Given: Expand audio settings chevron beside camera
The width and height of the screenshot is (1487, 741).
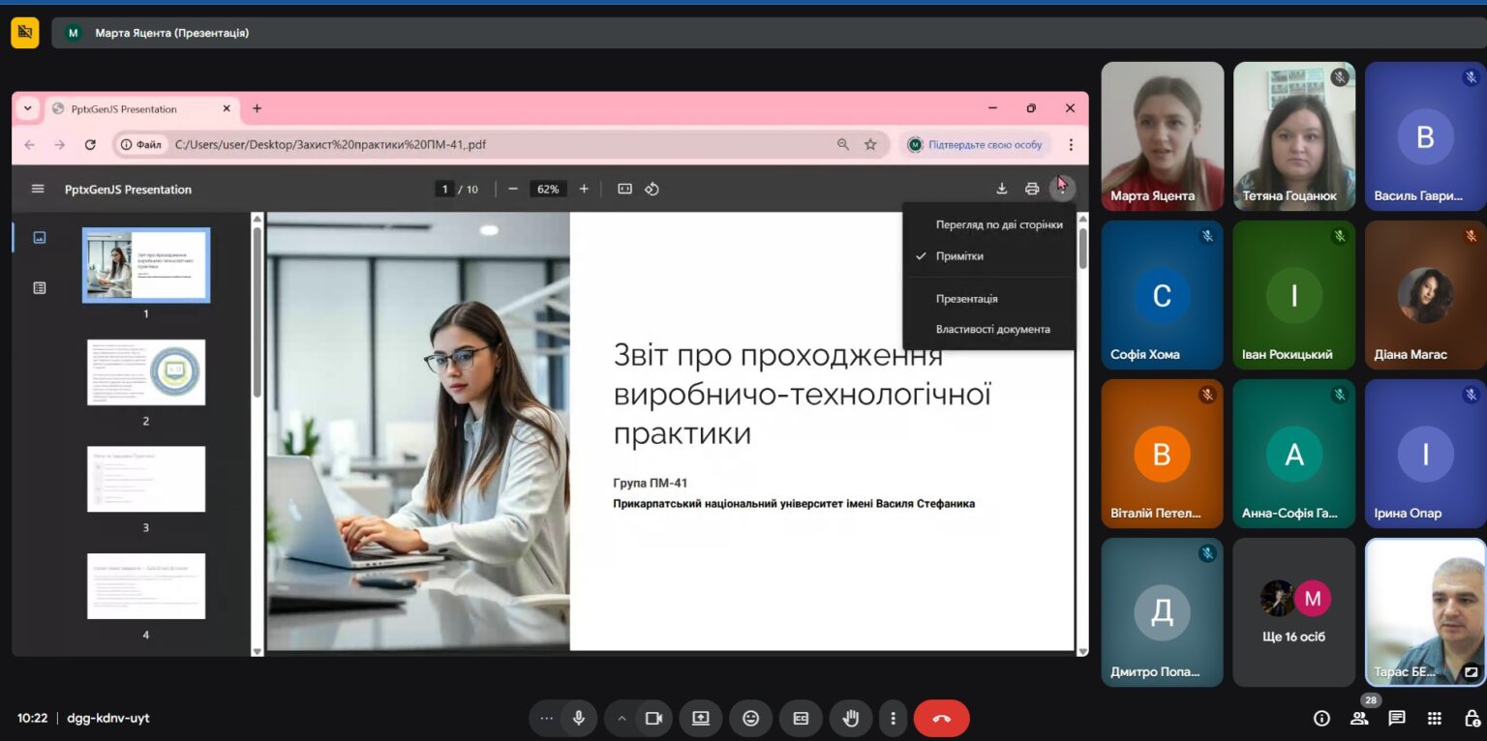Looking at the screenshot, I should click(x=622, y=718).
